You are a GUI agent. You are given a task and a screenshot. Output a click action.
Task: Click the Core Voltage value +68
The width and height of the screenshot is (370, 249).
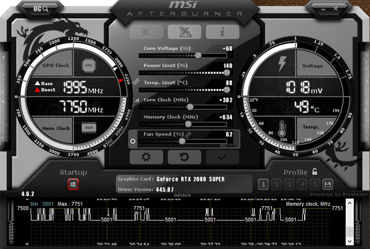pyautogui.click(x=227, y=49)
